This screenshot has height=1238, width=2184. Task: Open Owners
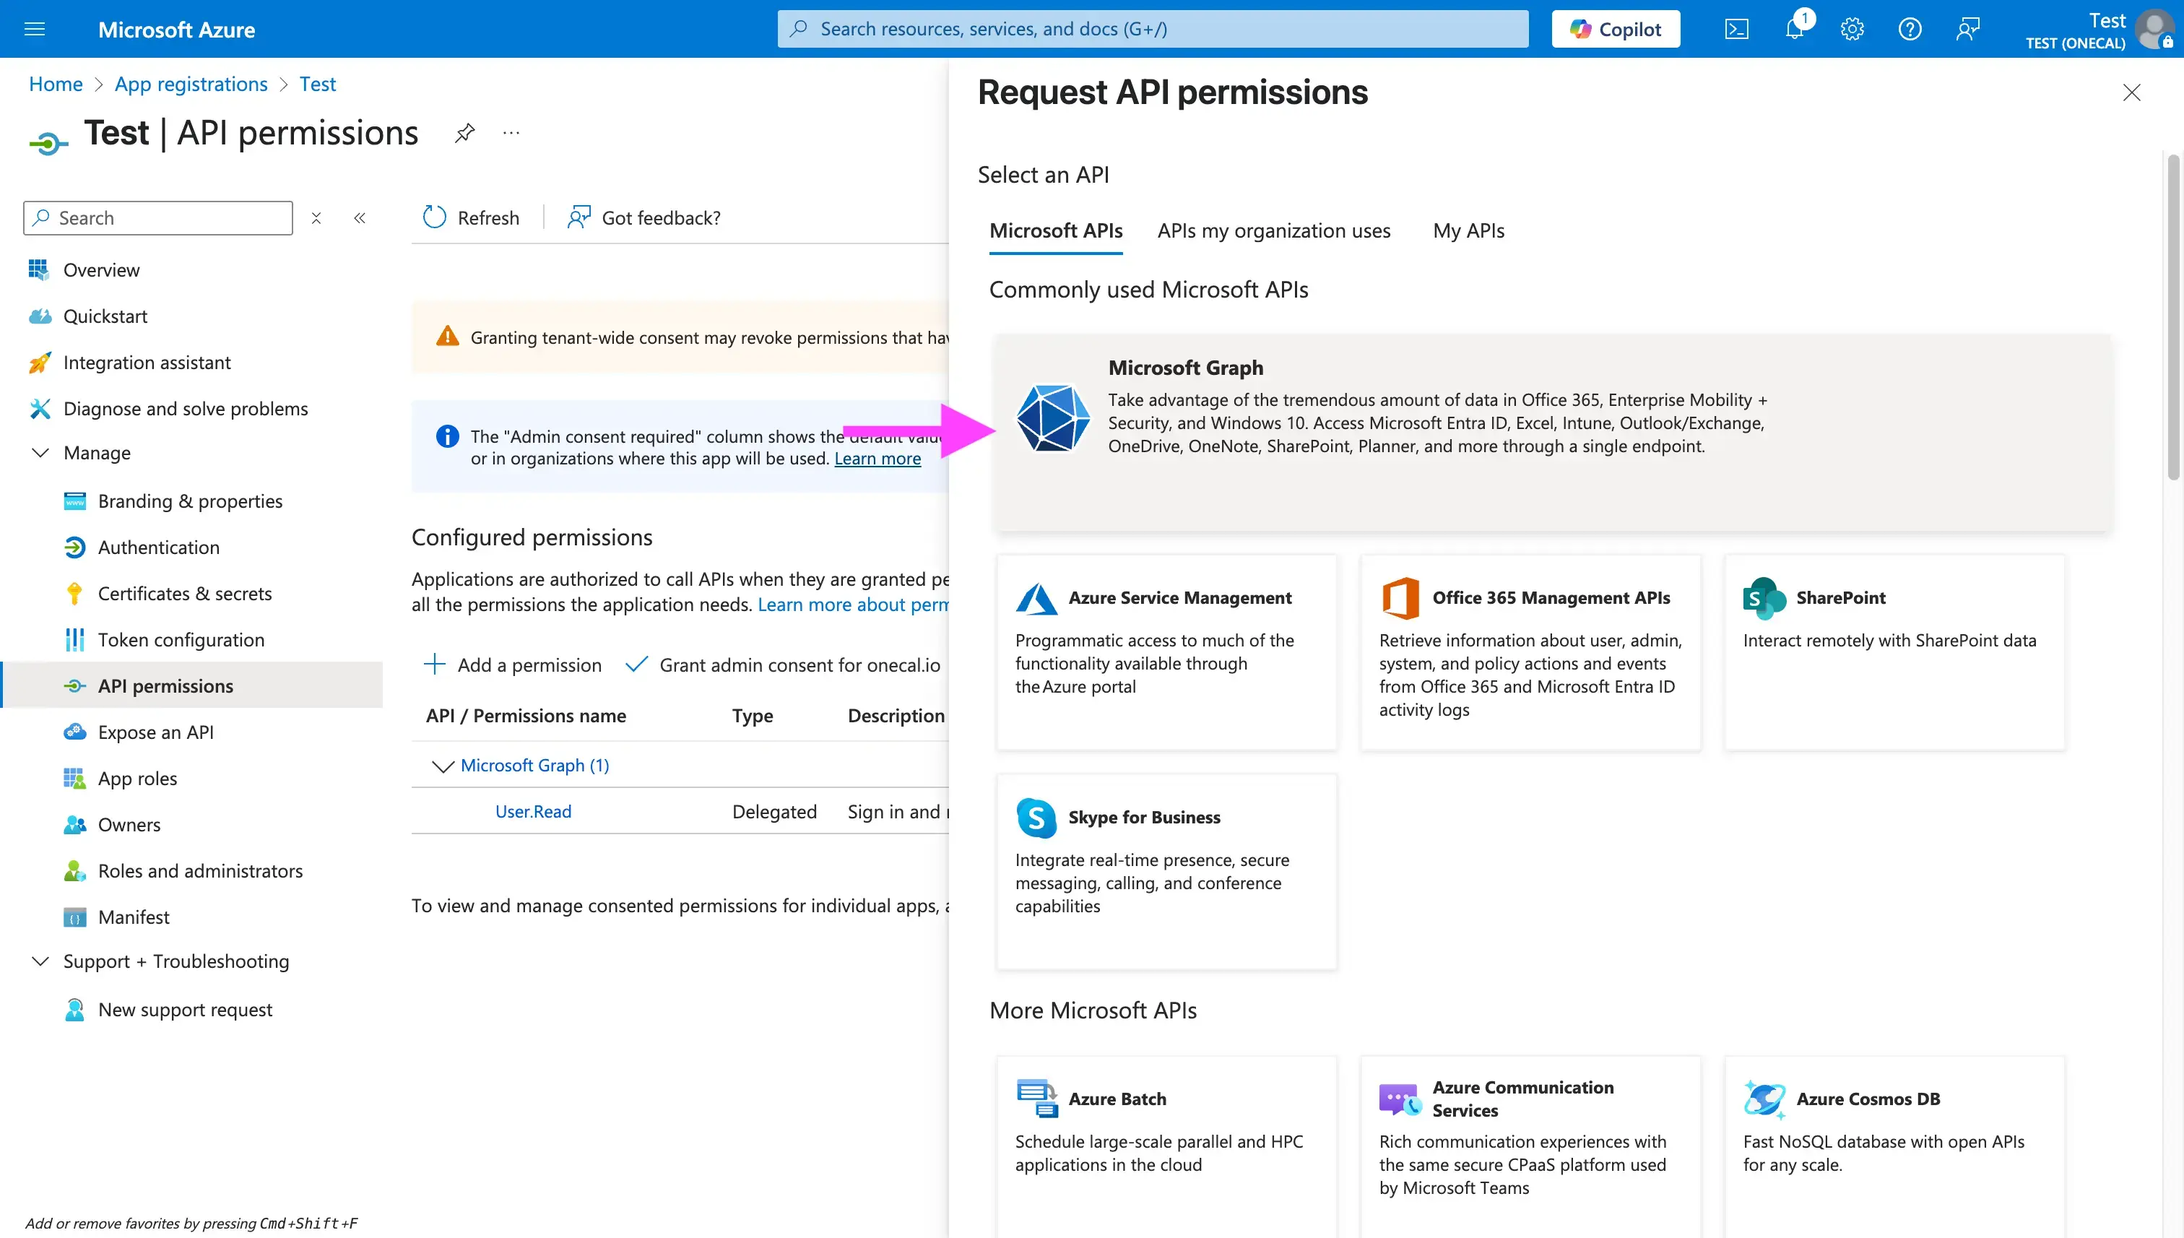click(129, 824)
